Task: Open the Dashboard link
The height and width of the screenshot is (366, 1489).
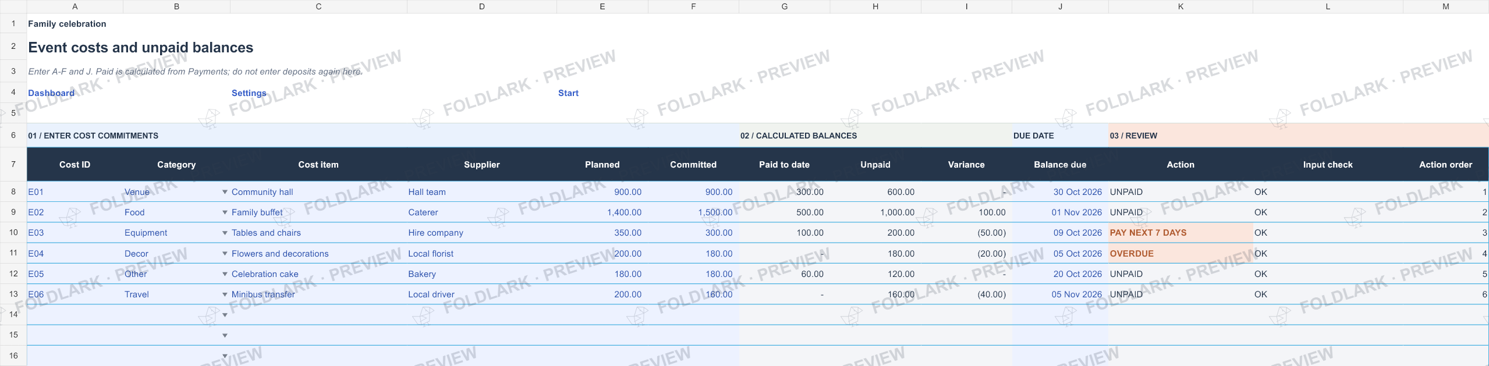Action: coord(51,93)
